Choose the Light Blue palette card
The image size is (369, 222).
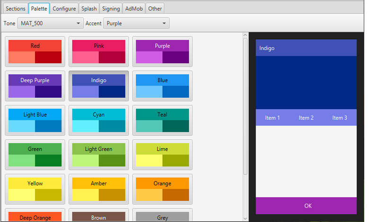pyautogui.click(x=35, y=120)
